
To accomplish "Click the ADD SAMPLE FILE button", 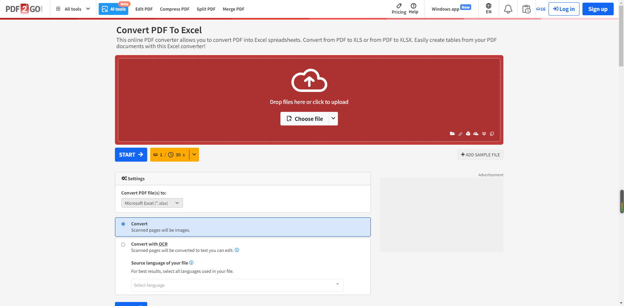I will pyautogui.click(x=480, y=155).
